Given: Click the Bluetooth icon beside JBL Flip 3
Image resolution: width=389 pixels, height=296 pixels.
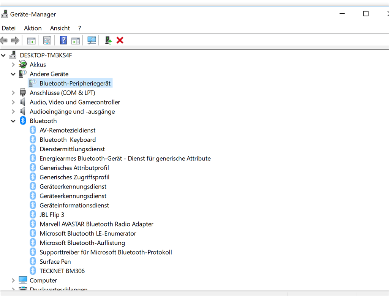Looking at the screenshot, I should 33,214.
